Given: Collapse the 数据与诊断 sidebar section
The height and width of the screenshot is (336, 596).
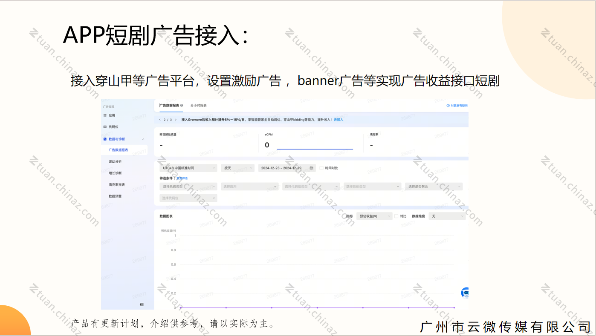Looking at the screenshot, I should click(143, 139).
